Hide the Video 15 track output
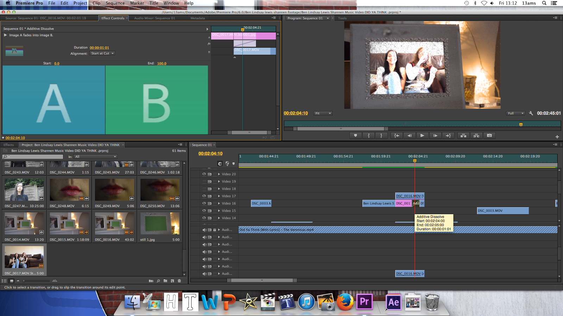The image size is (563, 316). tap(204, 211)
